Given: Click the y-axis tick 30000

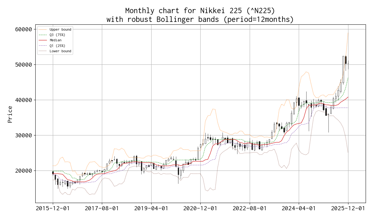Looking at the screenshot, I should coord(24,135).
